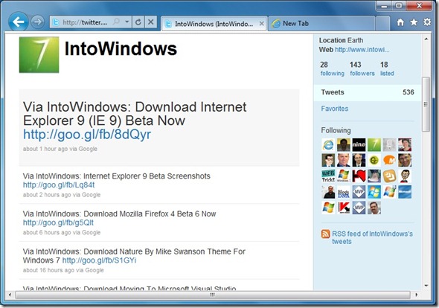The image size is (439, 308).
Task: Click the green 7 avatar in Following
Action: 374,145
